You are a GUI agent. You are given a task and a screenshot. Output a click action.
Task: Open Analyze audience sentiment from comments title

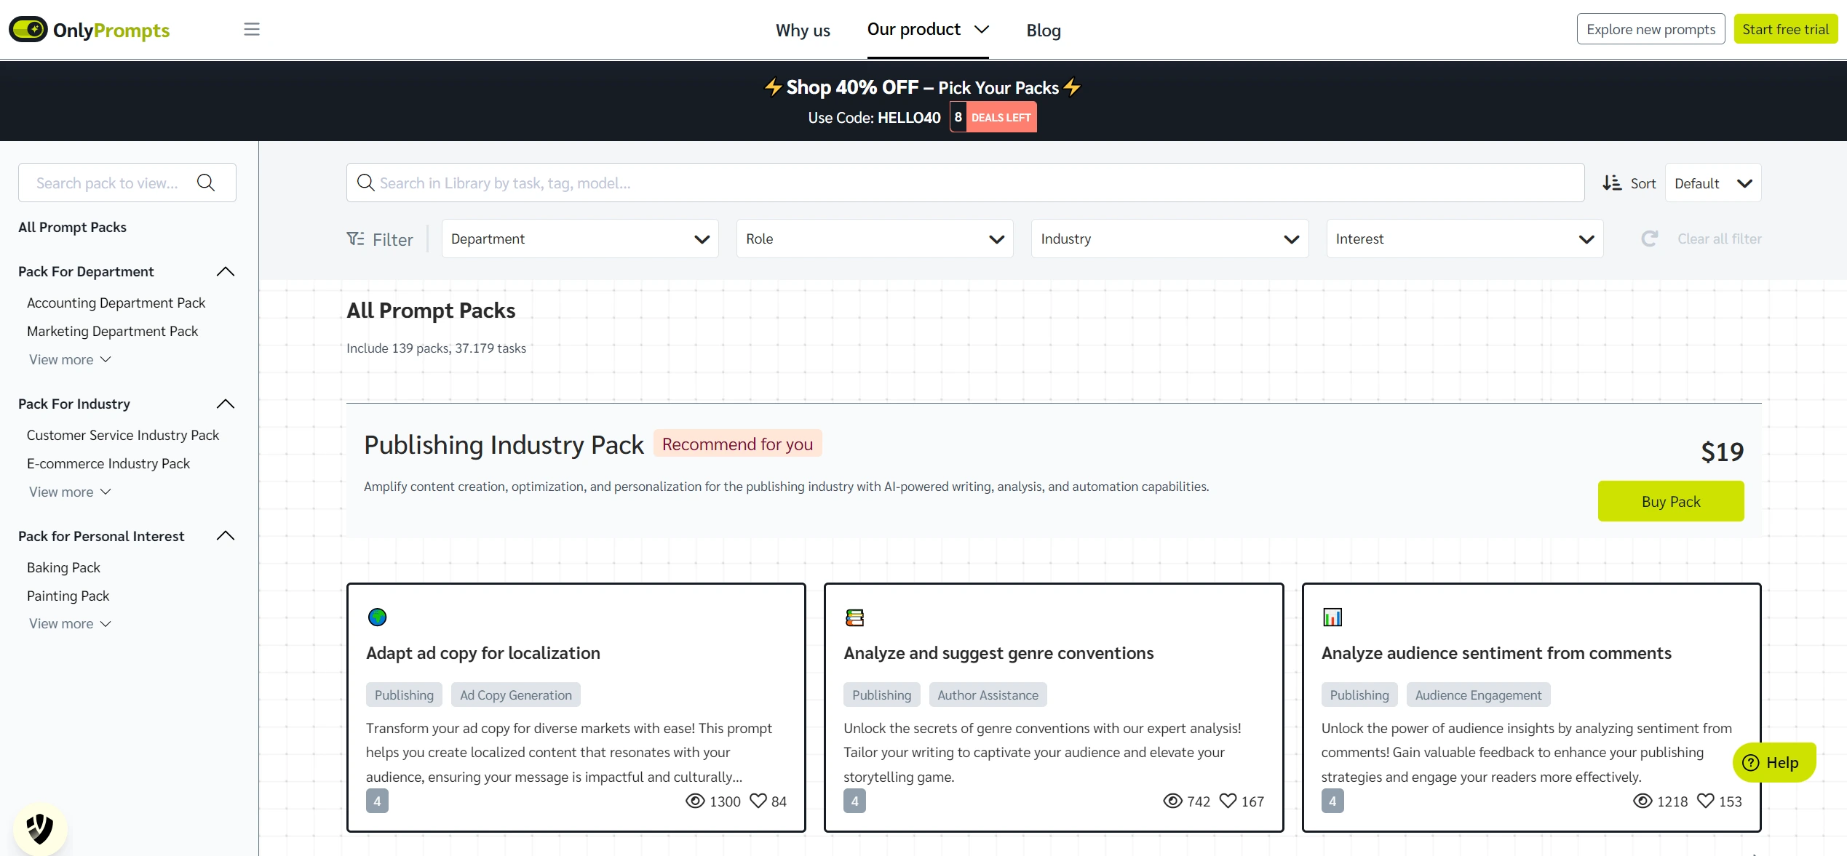[1496, 652]
